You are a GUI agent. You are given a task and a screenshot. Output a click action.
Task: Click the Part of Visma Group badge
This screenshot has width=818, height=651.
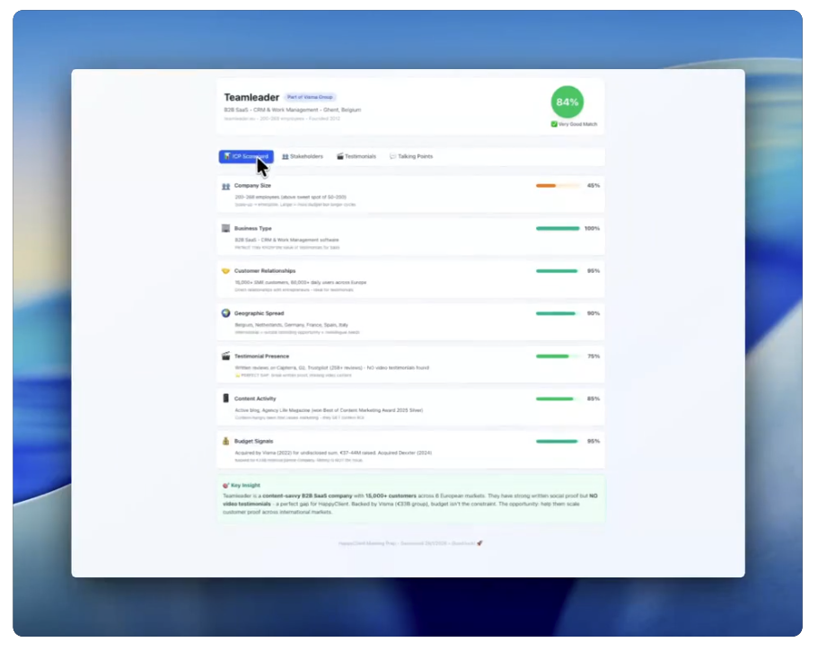pos(311,97)
